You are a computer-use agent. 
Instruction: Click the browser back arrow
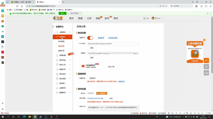[8, 6]
